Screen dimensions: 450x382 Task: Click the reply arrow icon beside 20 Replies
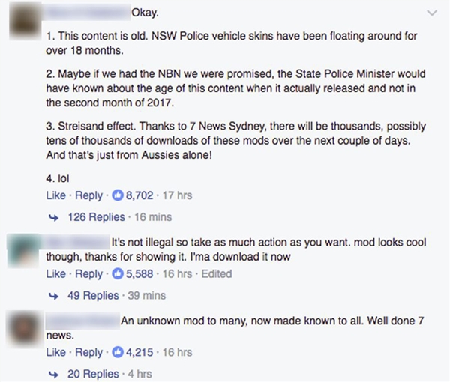coord(54,374)
